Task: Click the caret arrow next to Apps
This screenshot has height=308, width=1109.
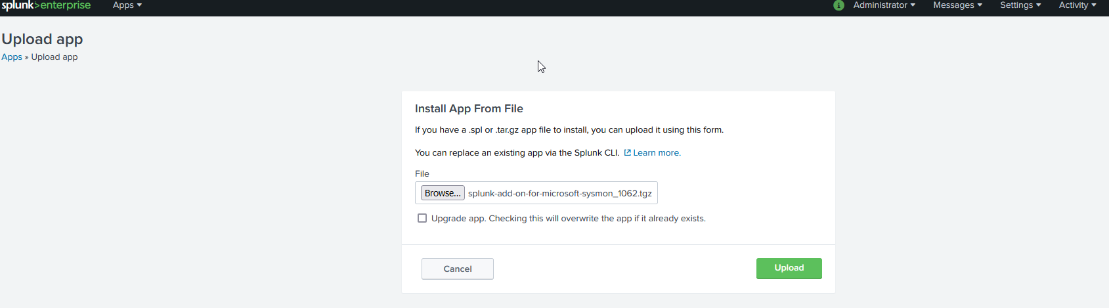Action: (139, 5)
